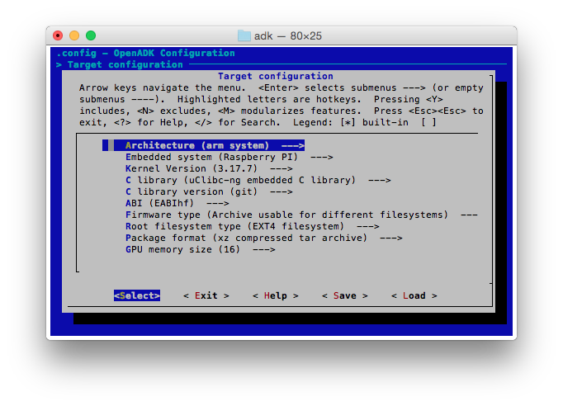The height and width of the screenshot is (406, 563).
Task: Choose Root filesystem type (EXT4 filesystem)
Action: click(252, 226)
